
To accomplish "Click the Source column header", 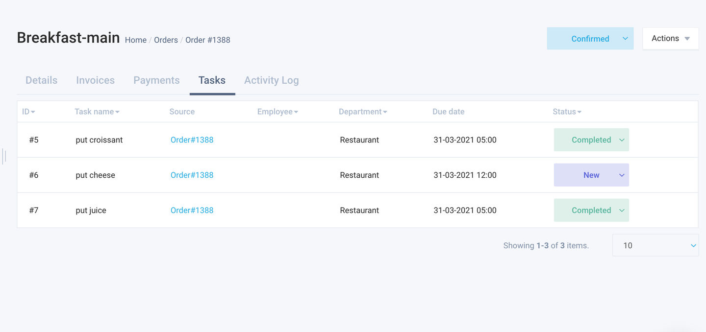I will (x=182, y=112).
